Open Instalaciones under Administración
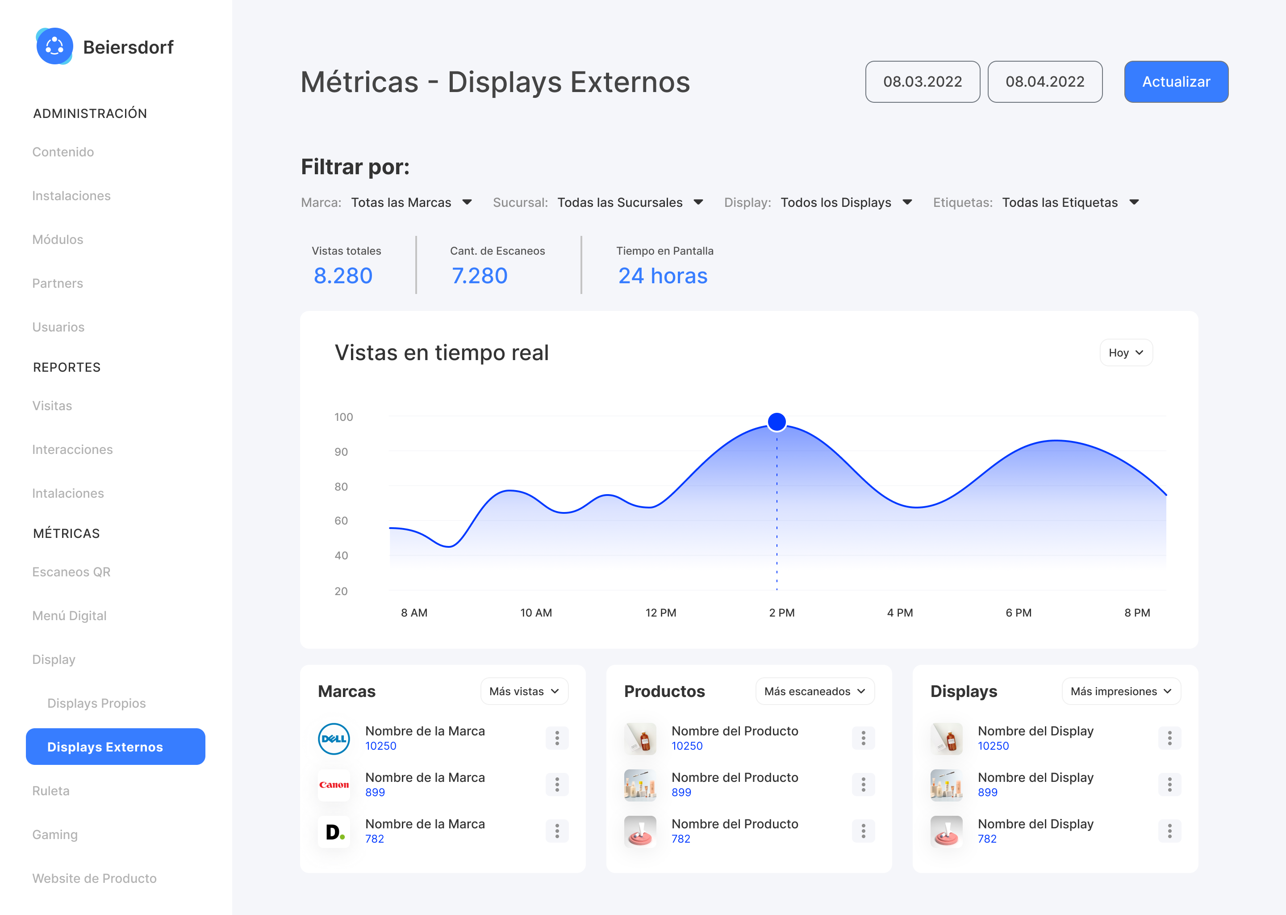Viewport: 1286px width, 915px height. [71, 196]
